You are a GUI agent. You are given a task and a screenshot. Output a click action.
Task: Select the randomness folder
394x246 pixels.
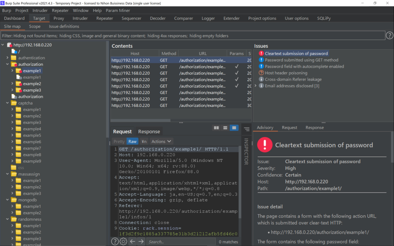(30, 219)
